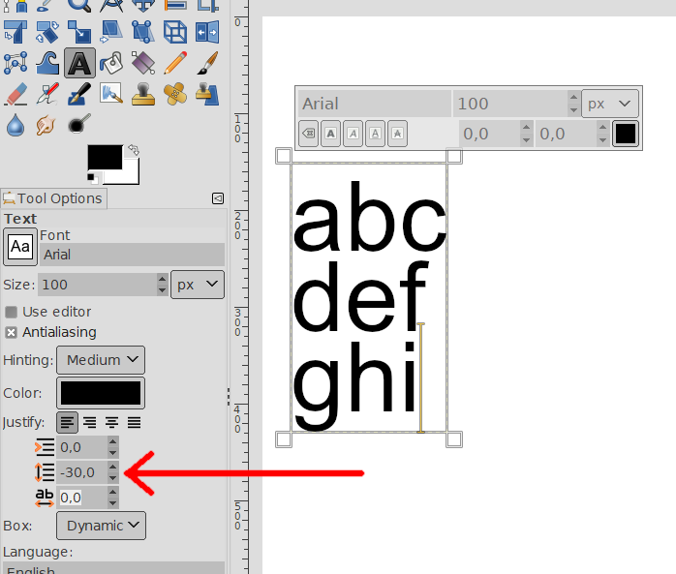Screen dimensions: 676x574
Task: Select the Pencil tool
Action: pos(175,63)
